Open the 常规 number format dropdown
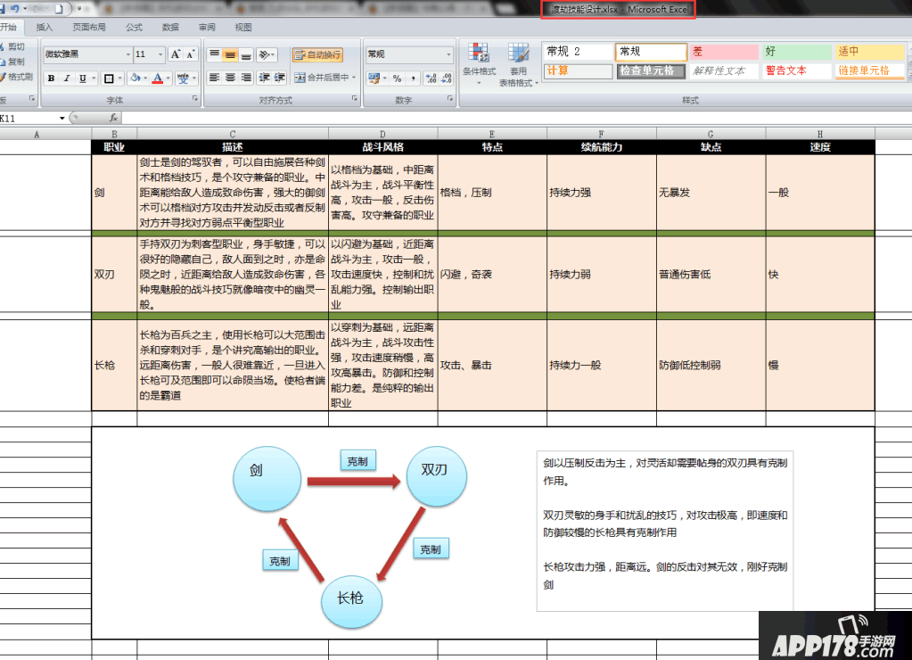 point(410,54)
